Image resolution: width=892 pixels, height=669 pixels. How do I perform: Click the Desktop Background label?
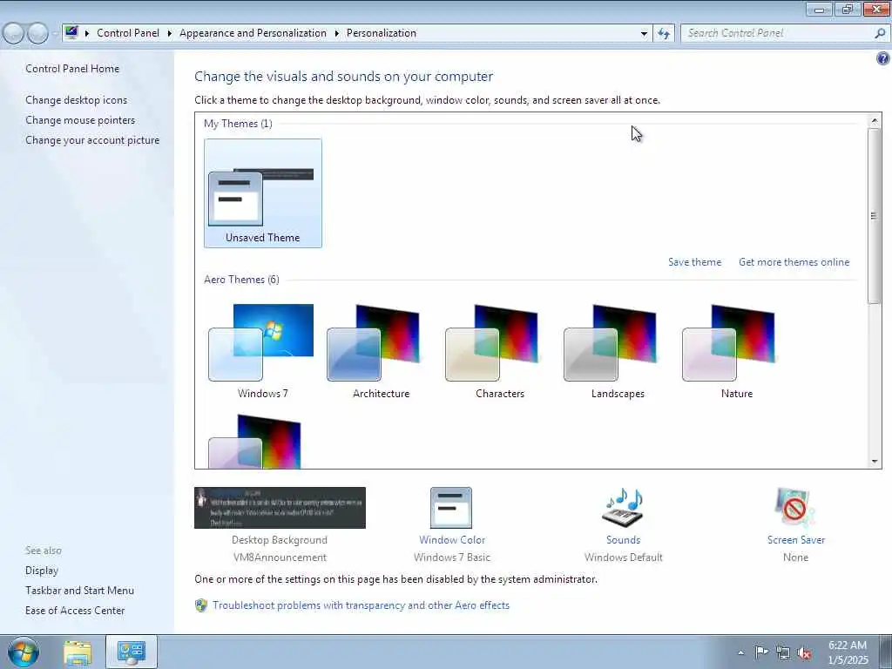[x=280, y=540]
